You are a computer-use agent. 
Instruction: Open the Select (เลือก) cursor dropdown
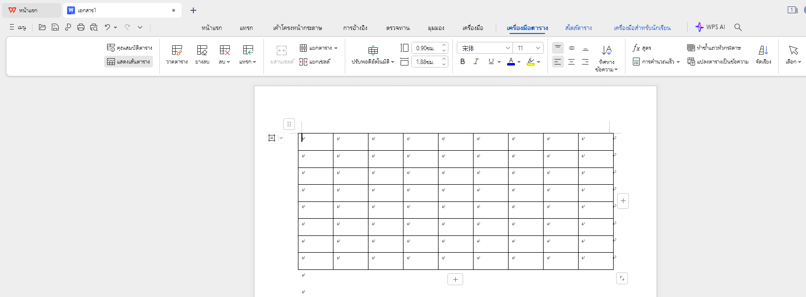(793, 54)
